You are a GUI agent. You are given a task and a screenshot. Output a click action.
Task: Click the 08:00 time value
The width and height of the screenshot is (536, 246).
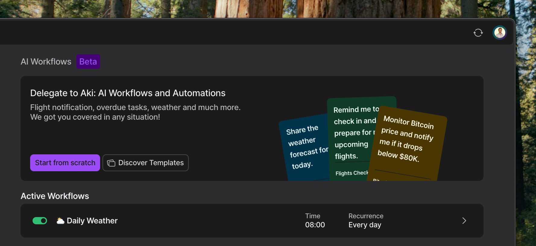coord(315,225)
